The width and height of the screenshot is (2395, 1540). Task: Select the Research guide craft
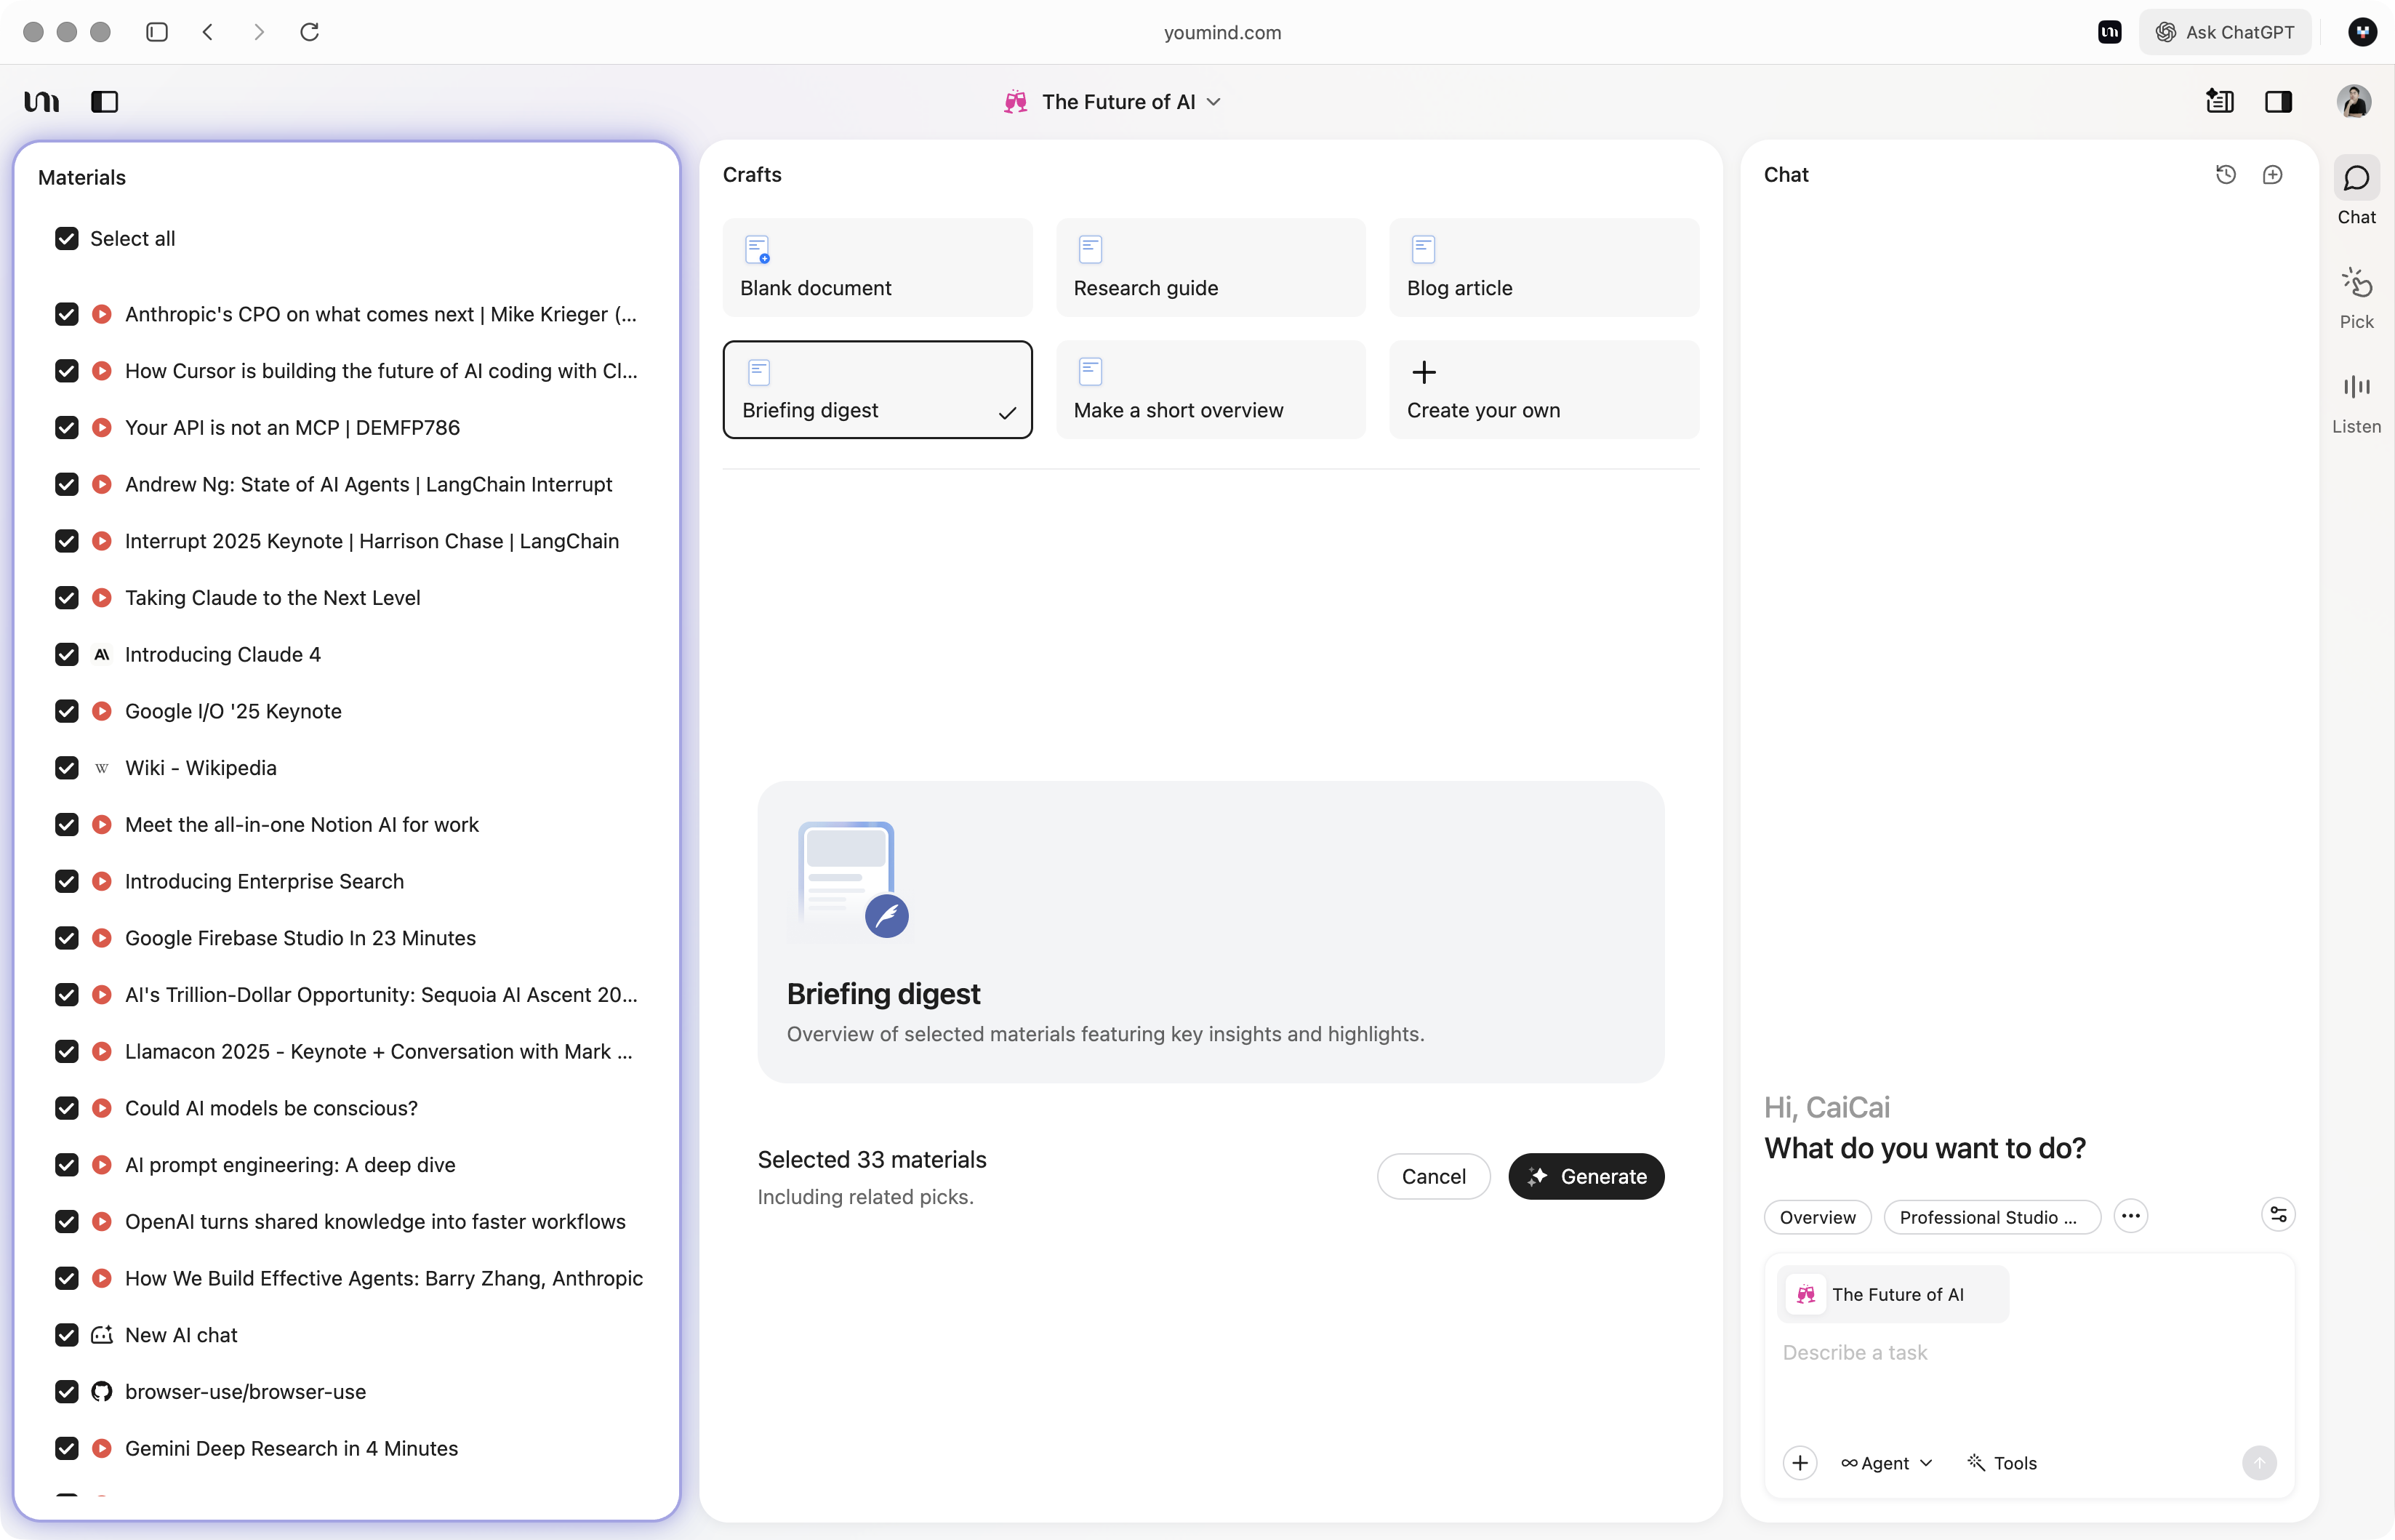tap(1210, 268)
